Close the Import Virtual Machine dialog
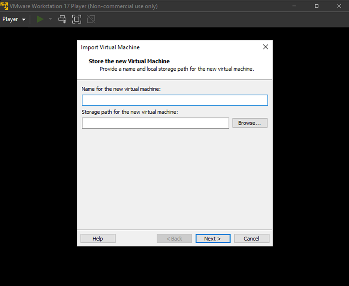 click(265, 47)
